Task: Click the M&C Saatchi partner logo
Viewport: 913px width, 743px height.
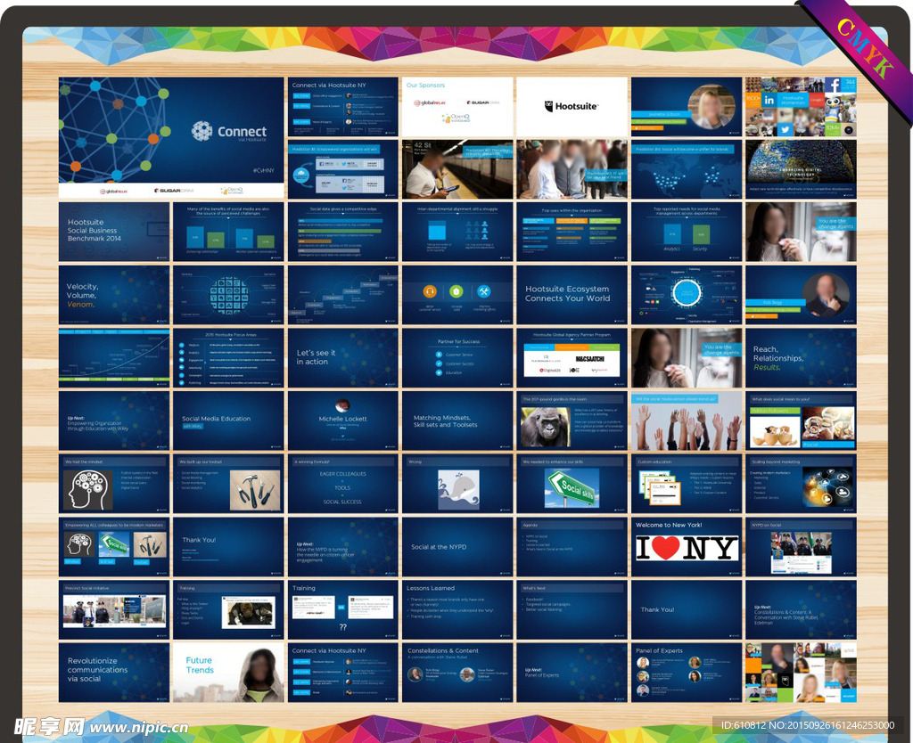Action: 589,358
